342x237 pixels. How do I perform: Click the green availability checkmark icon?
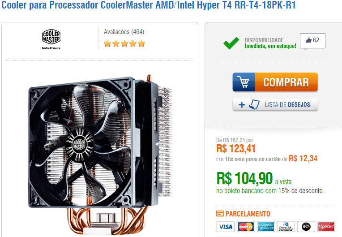point(231,43)
